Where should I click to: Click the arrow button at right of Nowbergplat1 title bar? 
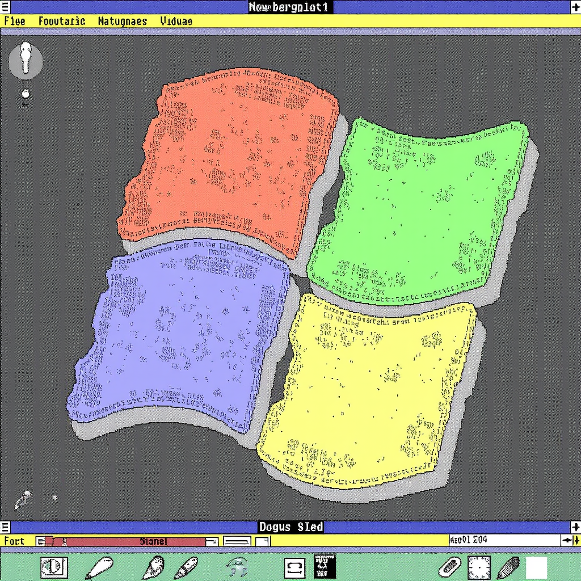click(575, 7)
